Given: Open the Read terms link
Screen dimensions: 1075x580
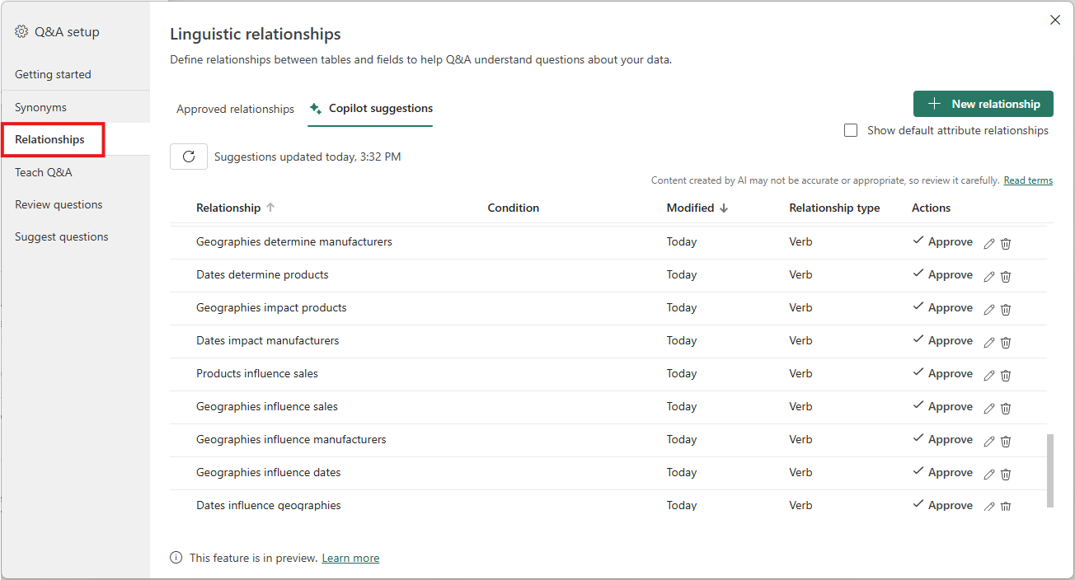Looking at the screenshot, I should click(1027, 180).
